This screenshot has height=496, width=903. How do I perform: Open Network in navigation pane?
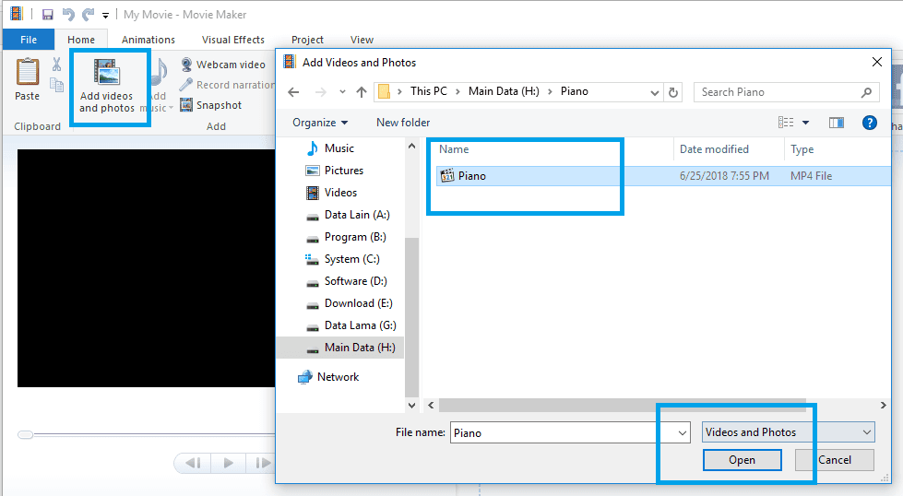pyautogui.click(x=329, y=377)
